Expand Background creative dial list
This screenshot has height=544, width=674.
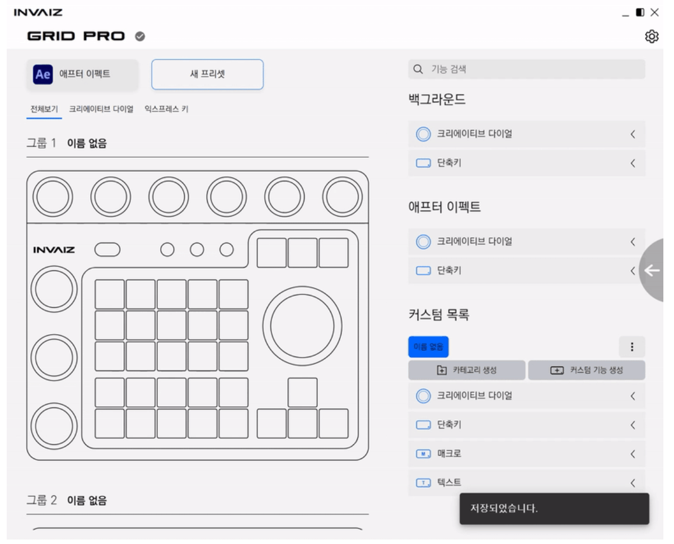point(526,134)
